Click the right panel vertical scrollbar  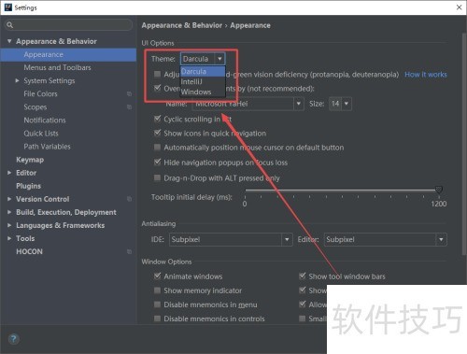coord(464,143)
